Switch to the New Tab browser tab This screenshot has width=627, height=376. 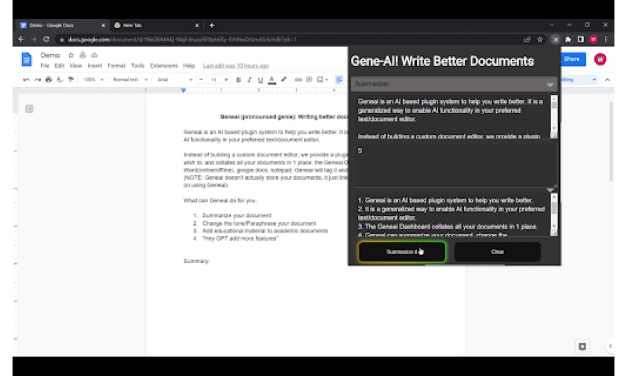pyautogui.click(x=156, y=25)
